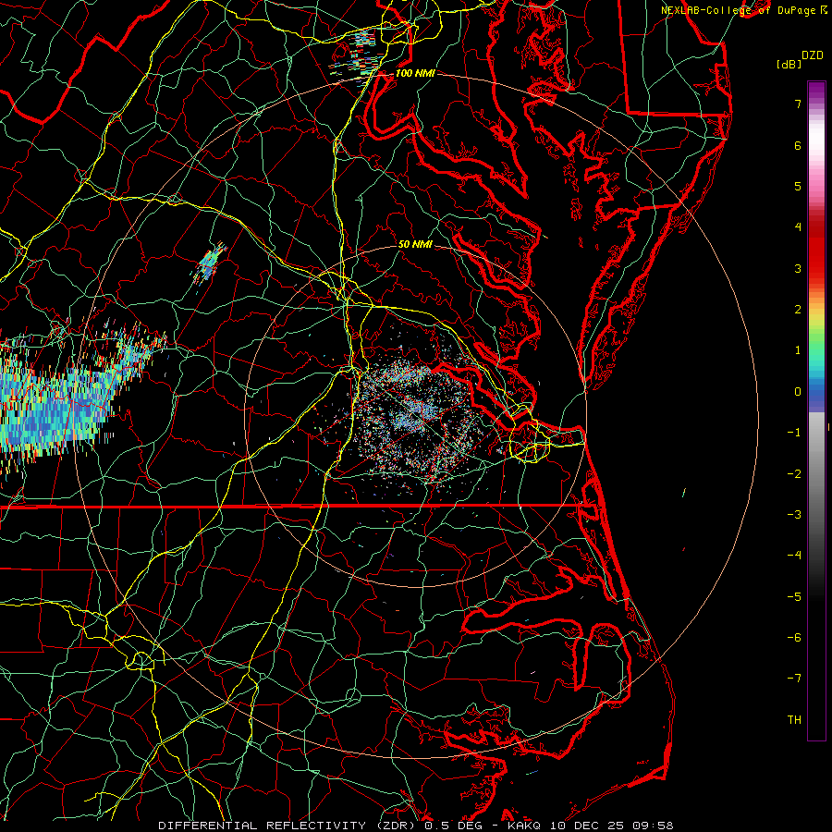The image size is (832, 832).
Task: Click the legend value -5
Action: pyautogui.click(x=794, y=596)
